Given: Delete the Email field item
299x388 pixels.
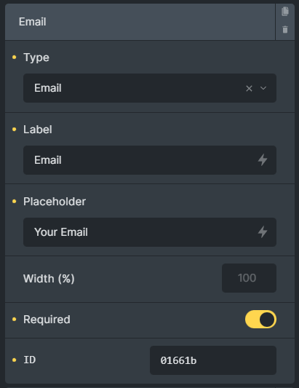Looking at the screenshot, I should pyautogui.click(x=285, y=29).
